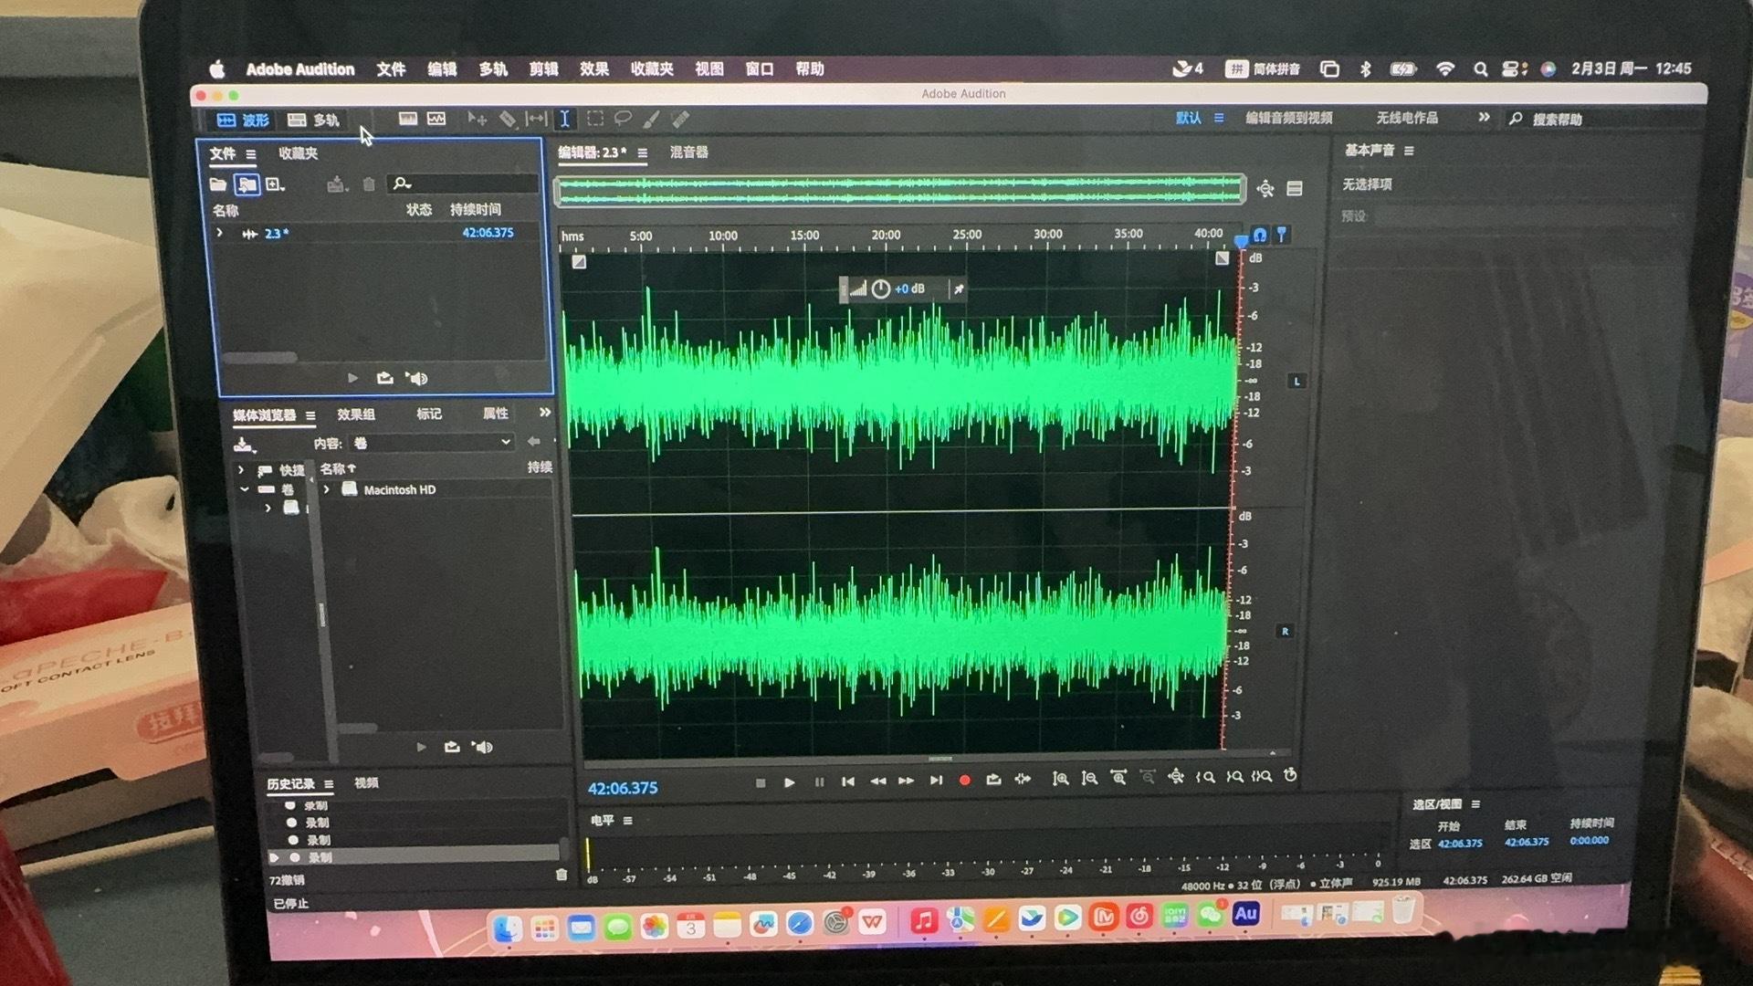Open the 文件 menu in menu bar
The image size is (1753, 986).
[x=391, y=69]
